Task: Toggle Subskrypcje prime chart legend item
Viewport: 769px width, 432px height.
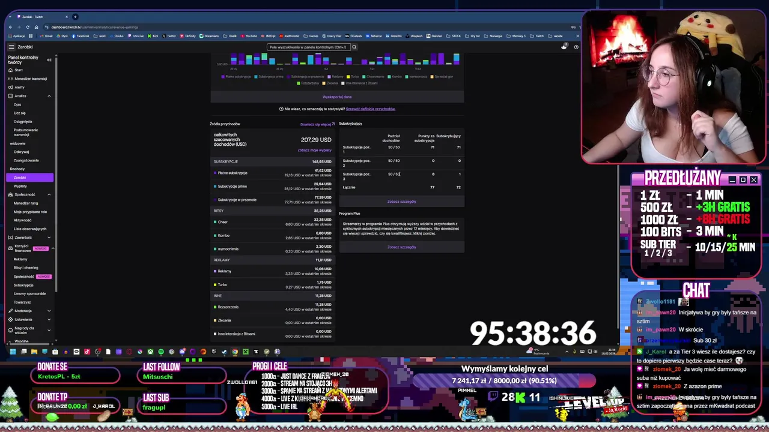Action: click(x=269, y=77)
